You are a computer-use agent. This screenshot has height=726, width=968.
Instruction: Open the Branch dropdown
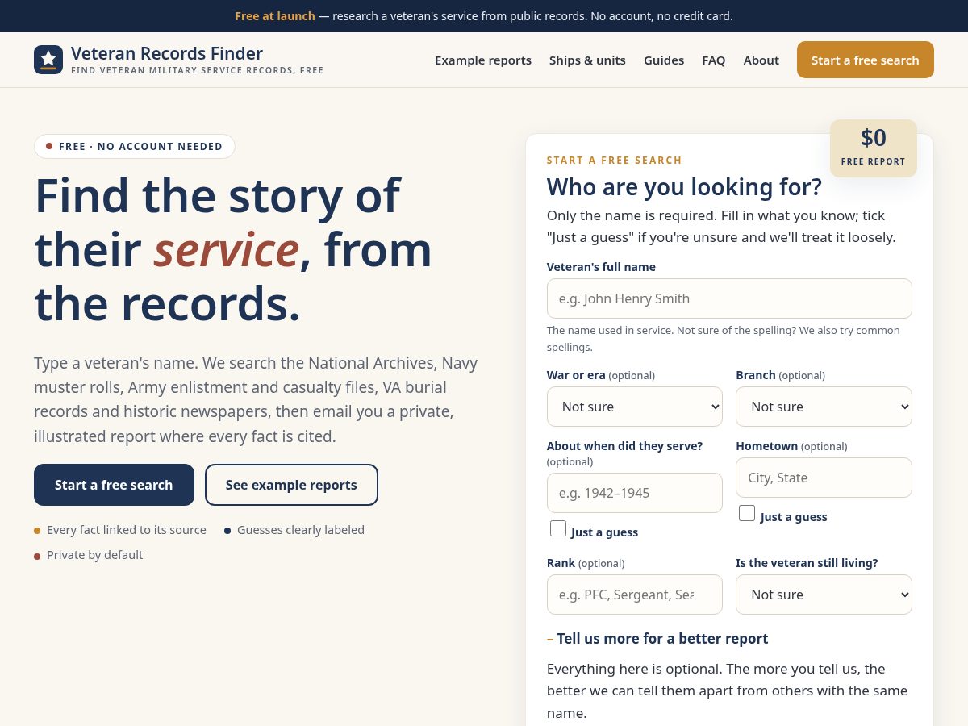click(x=824, y=407)
